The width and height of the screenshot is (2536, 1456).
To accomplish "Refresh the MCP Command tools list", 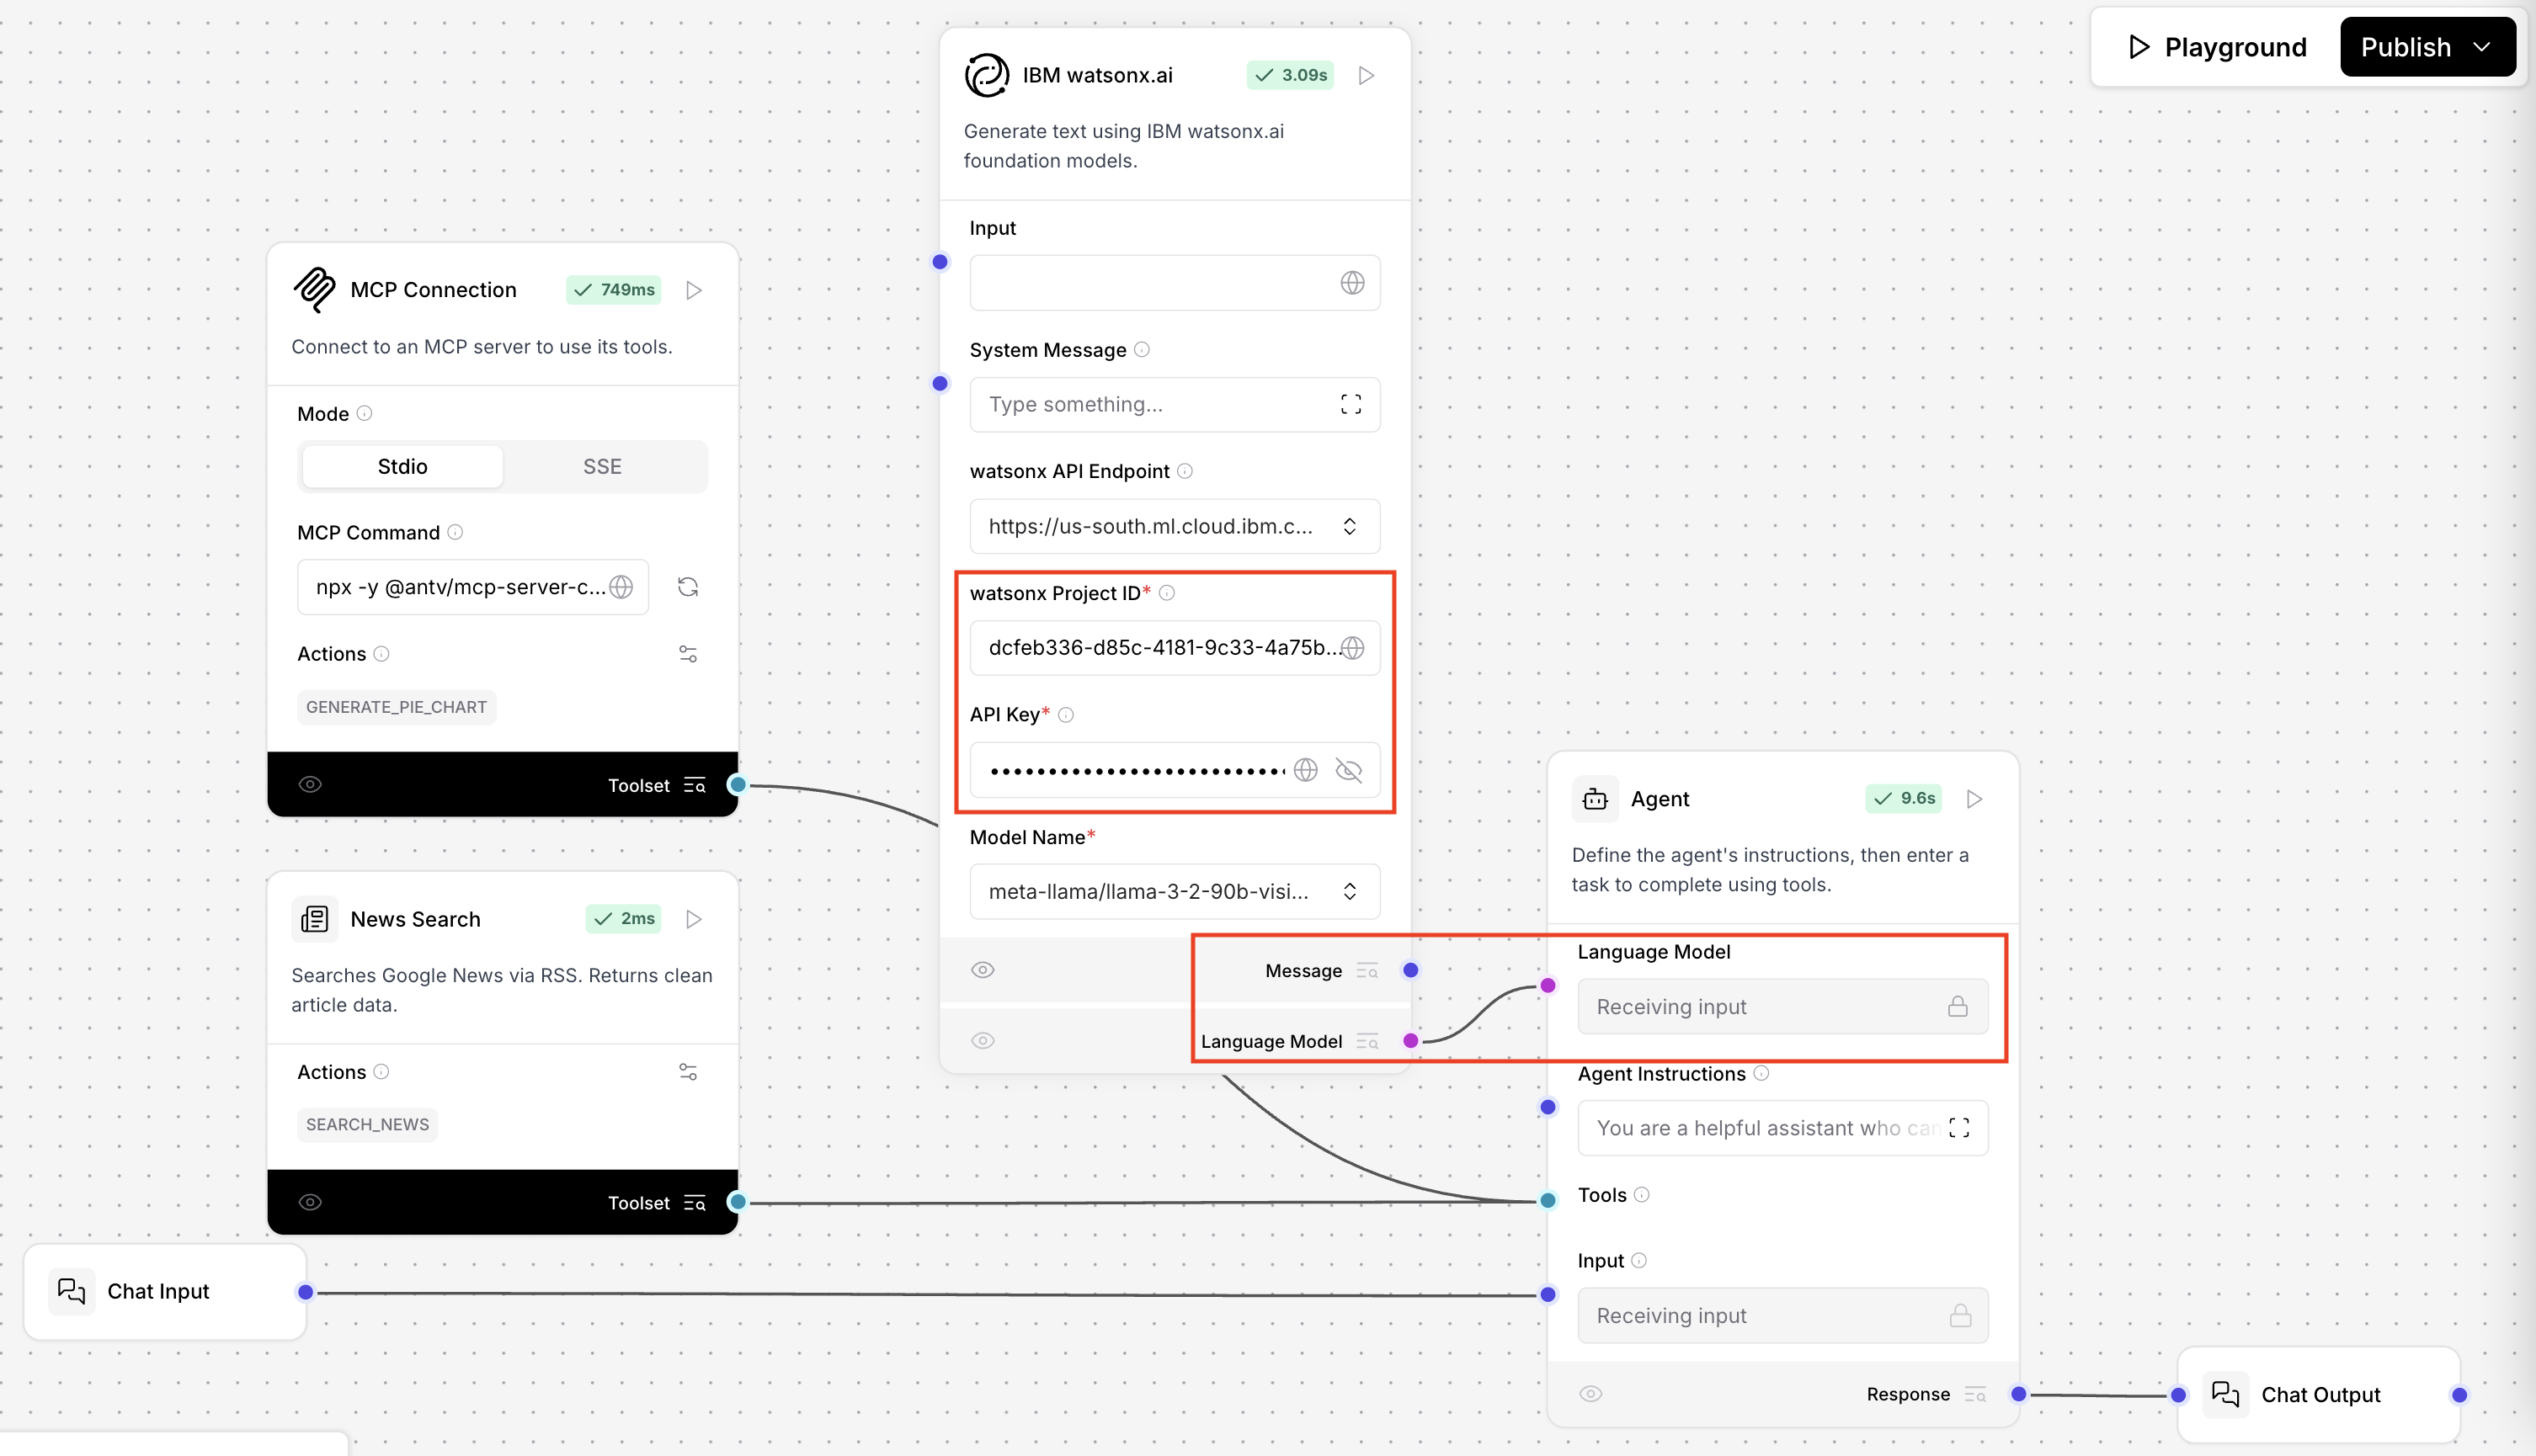I will click(x=687, y=587).
